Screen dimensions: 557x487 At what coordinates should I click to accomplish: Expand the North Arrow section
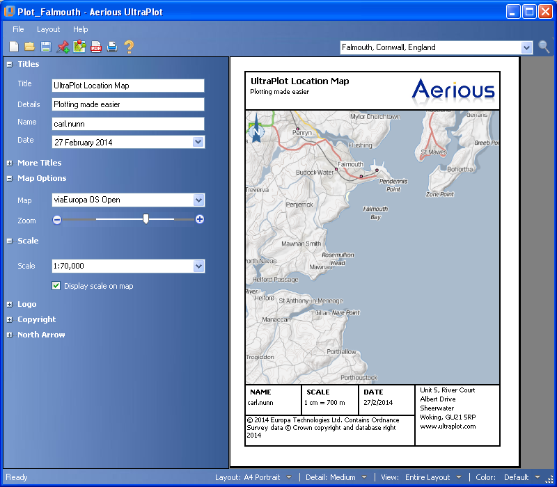(10, 335)
